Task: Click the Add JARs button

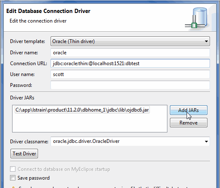Action: click(188, 110)
